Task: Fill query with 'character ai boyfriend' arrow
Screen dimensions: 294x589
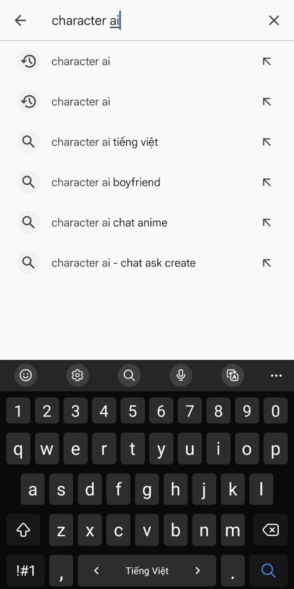Action: [267, 182]
